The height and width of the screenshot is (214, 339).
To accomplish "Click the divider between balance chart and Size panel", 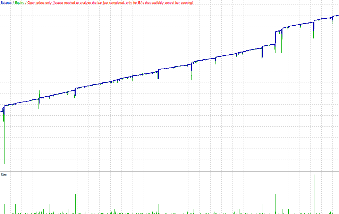I will tap(169, 171).
